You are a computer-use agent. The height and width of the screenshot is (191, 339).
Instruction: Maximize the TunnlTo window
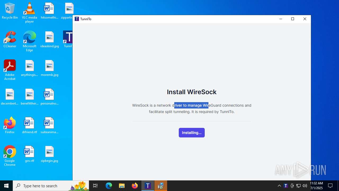(x=293, y=19)
